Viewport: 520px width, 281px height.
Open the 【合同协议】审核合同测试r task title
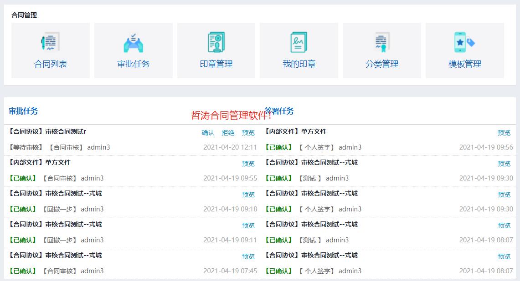[x=48, y=132]
